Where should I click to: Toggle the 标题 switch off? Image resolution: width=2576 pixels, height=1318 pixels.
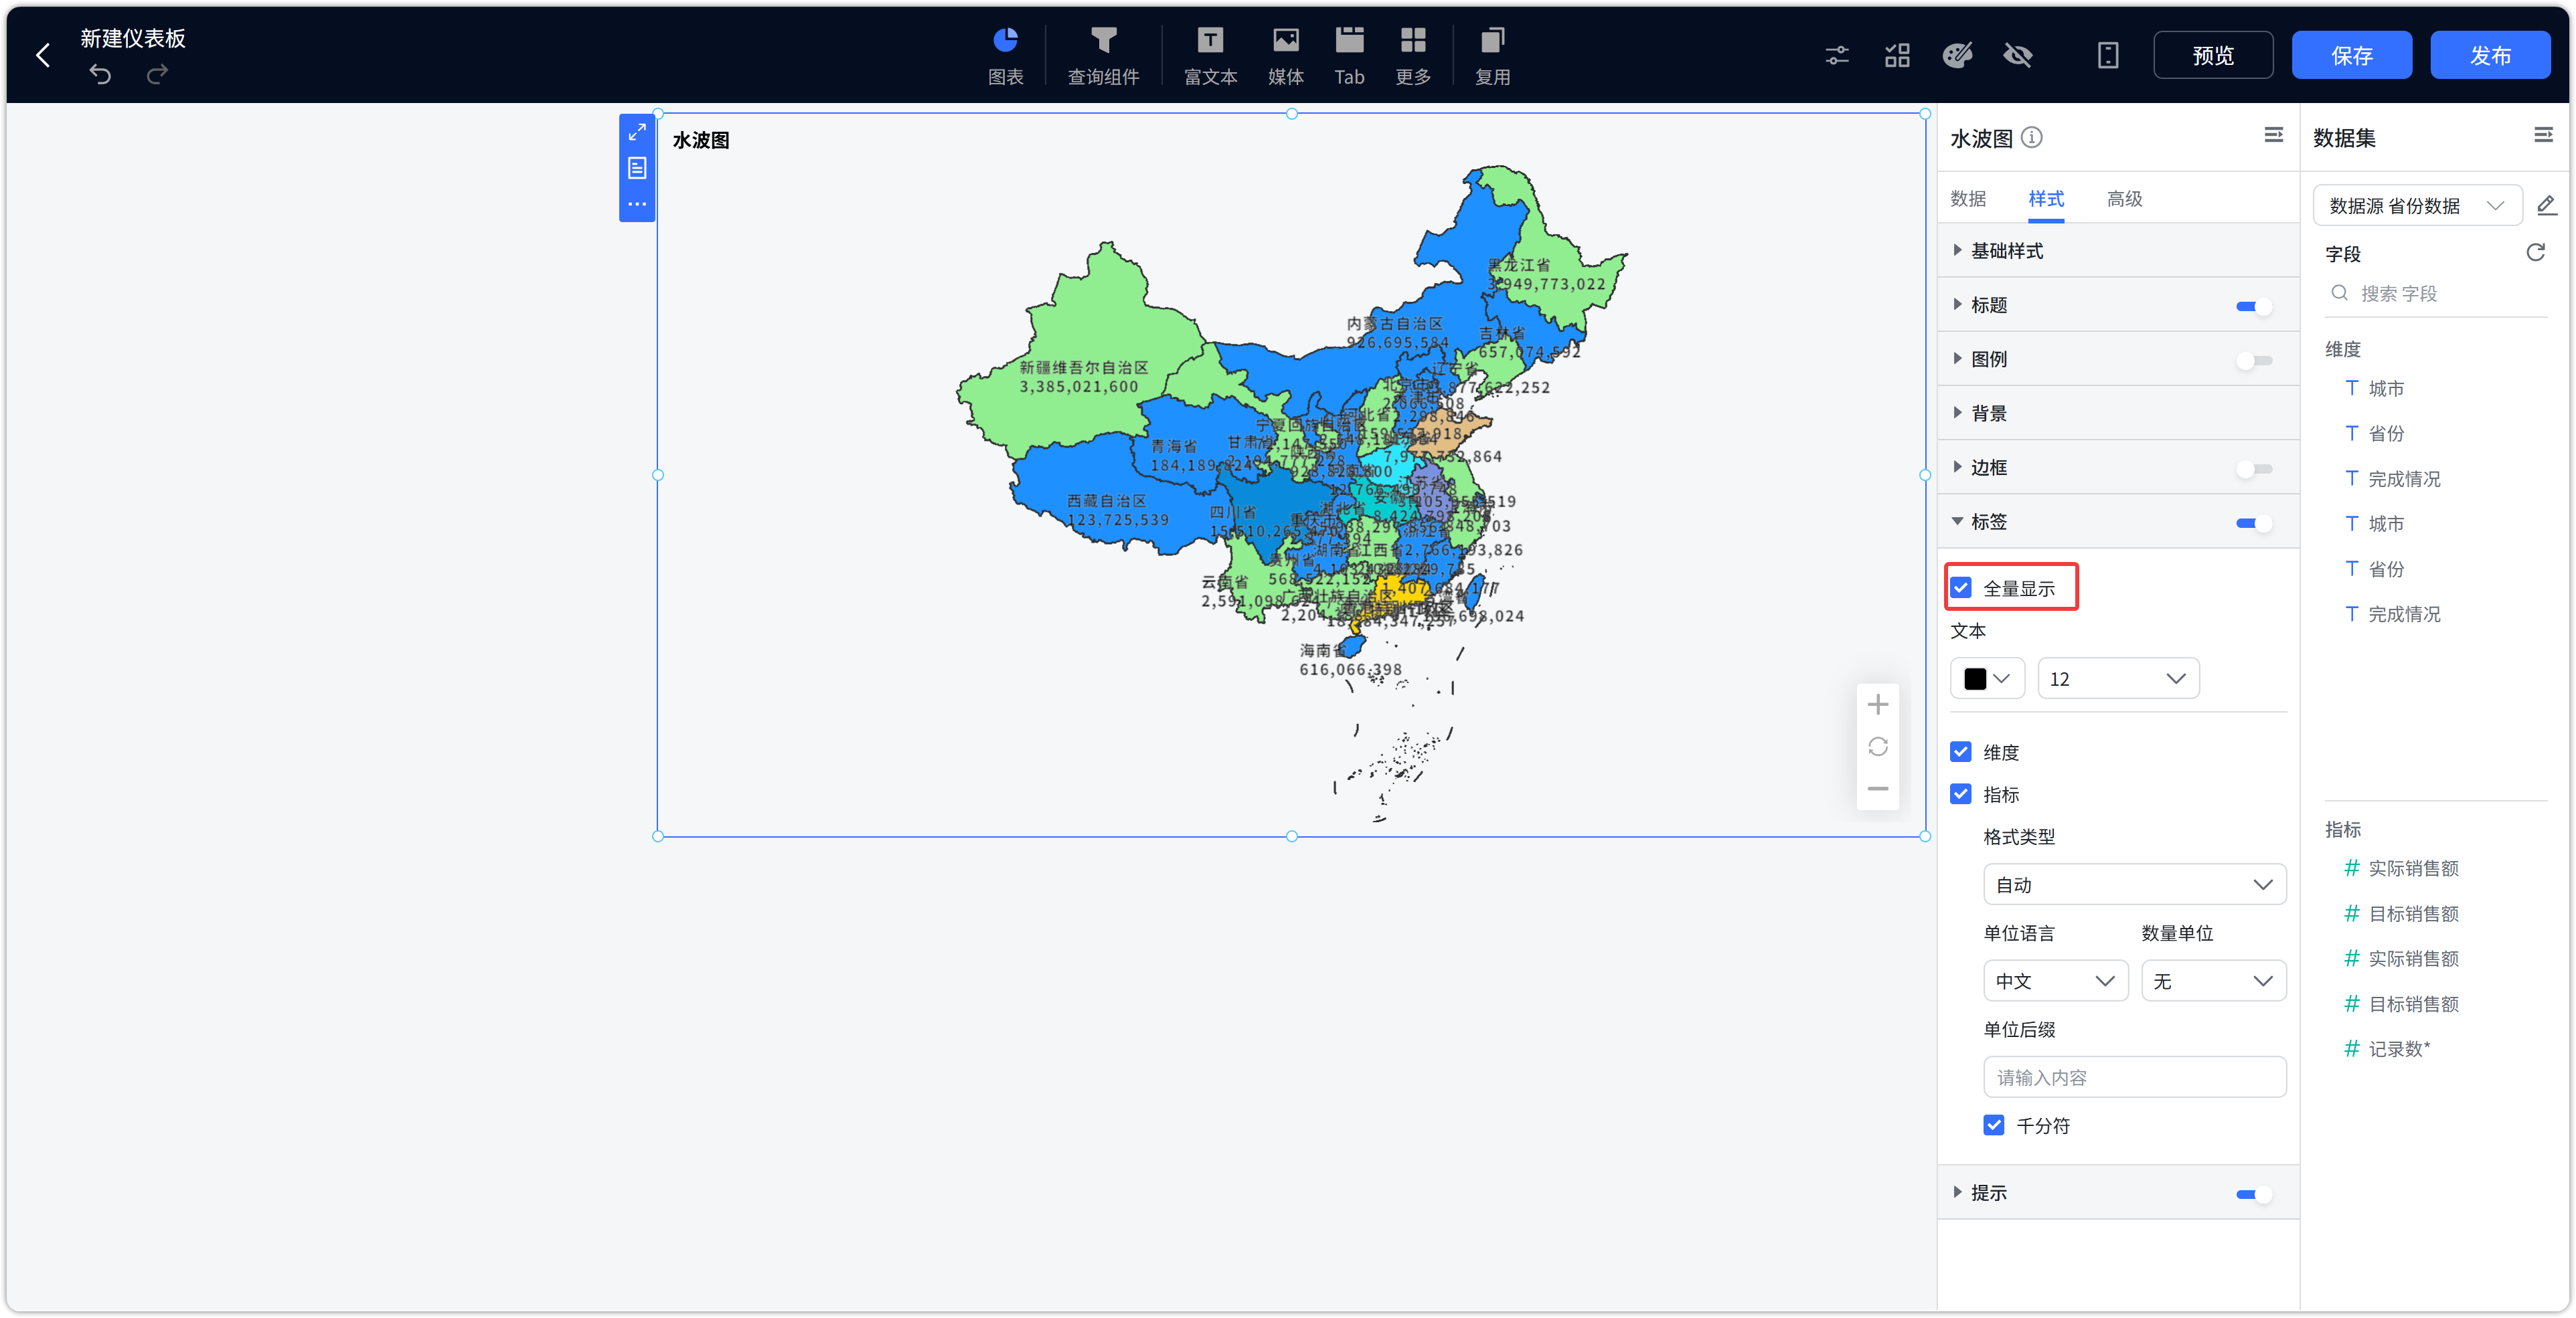click(x=2254, y=306)
